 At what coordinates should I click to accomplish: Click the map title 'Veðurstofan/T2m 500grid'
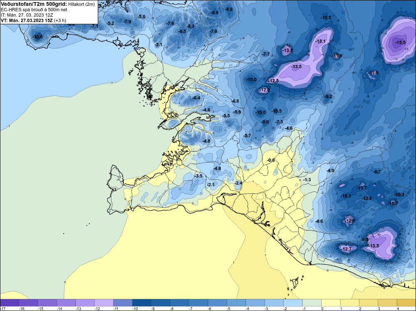(34, 4)
